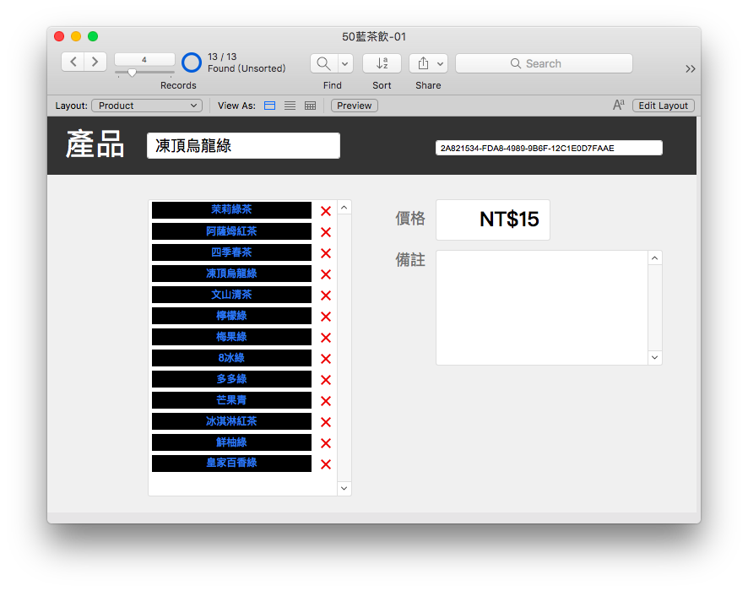Expand toolbar overflow double chevron
Screen dimensions: 748x591
click(690, 68)
